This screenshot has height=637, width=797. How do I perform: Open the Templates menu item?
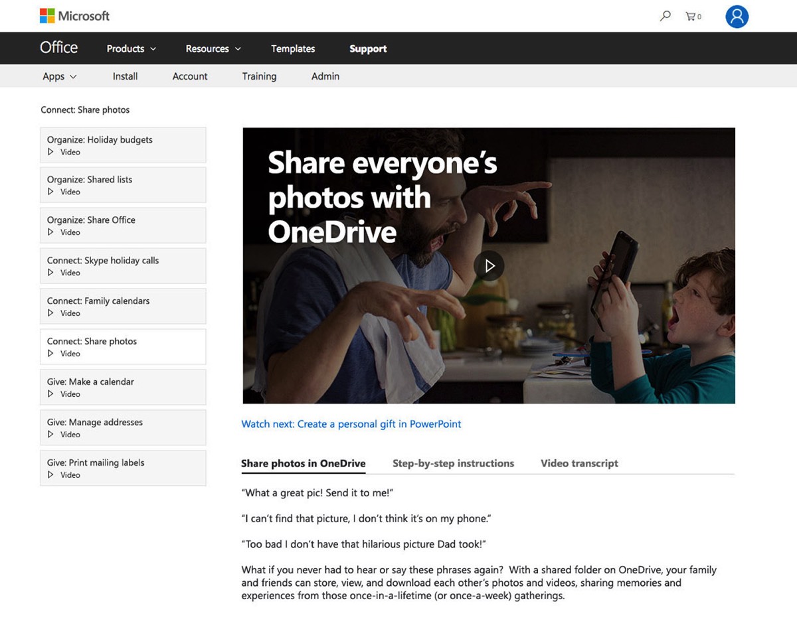click(293, 48)
